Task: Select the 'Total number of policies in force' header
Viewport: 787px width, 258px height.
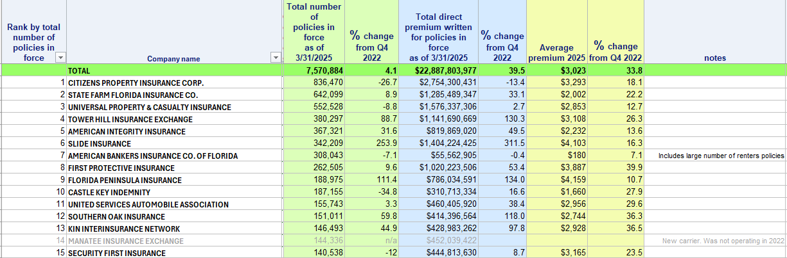Action: point(314,32)
